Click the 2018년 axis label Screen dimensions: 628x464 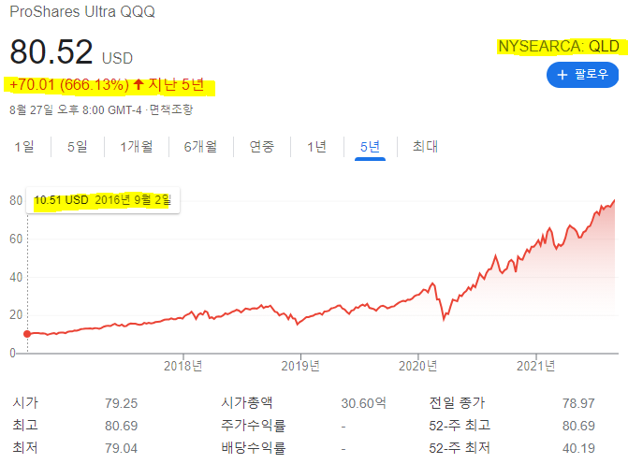(x=183, y=366)
